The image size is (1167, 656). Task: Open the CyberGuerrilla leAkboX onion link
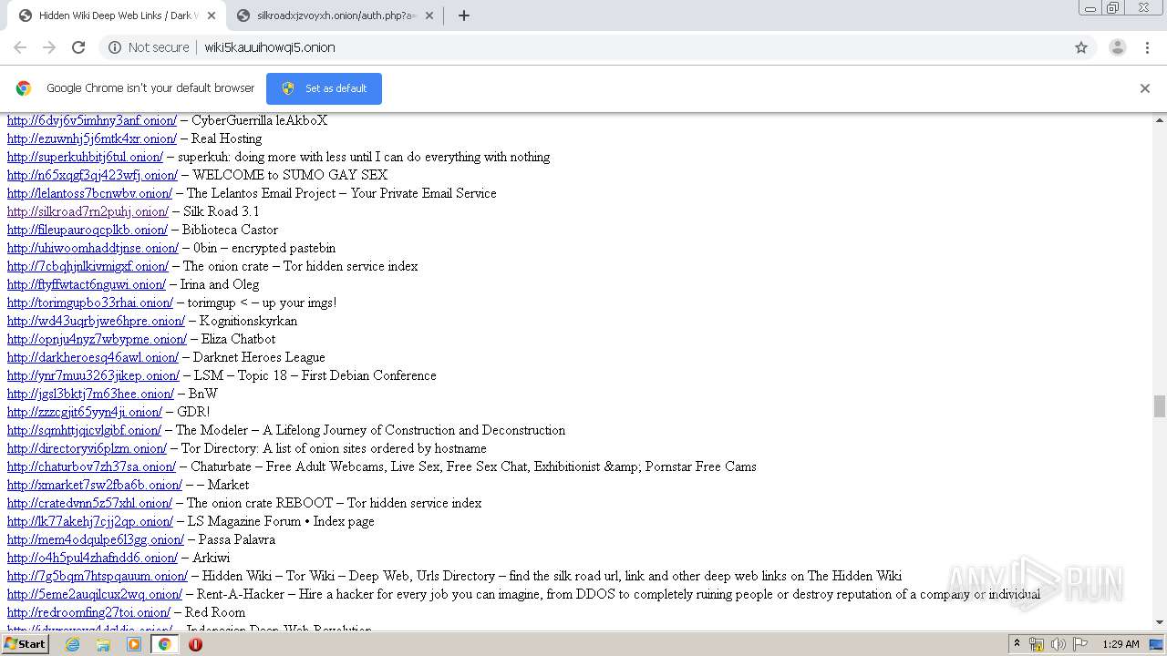92,120
